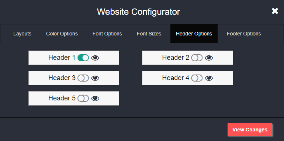Open the Layouts tab

[x=22, y=34]
